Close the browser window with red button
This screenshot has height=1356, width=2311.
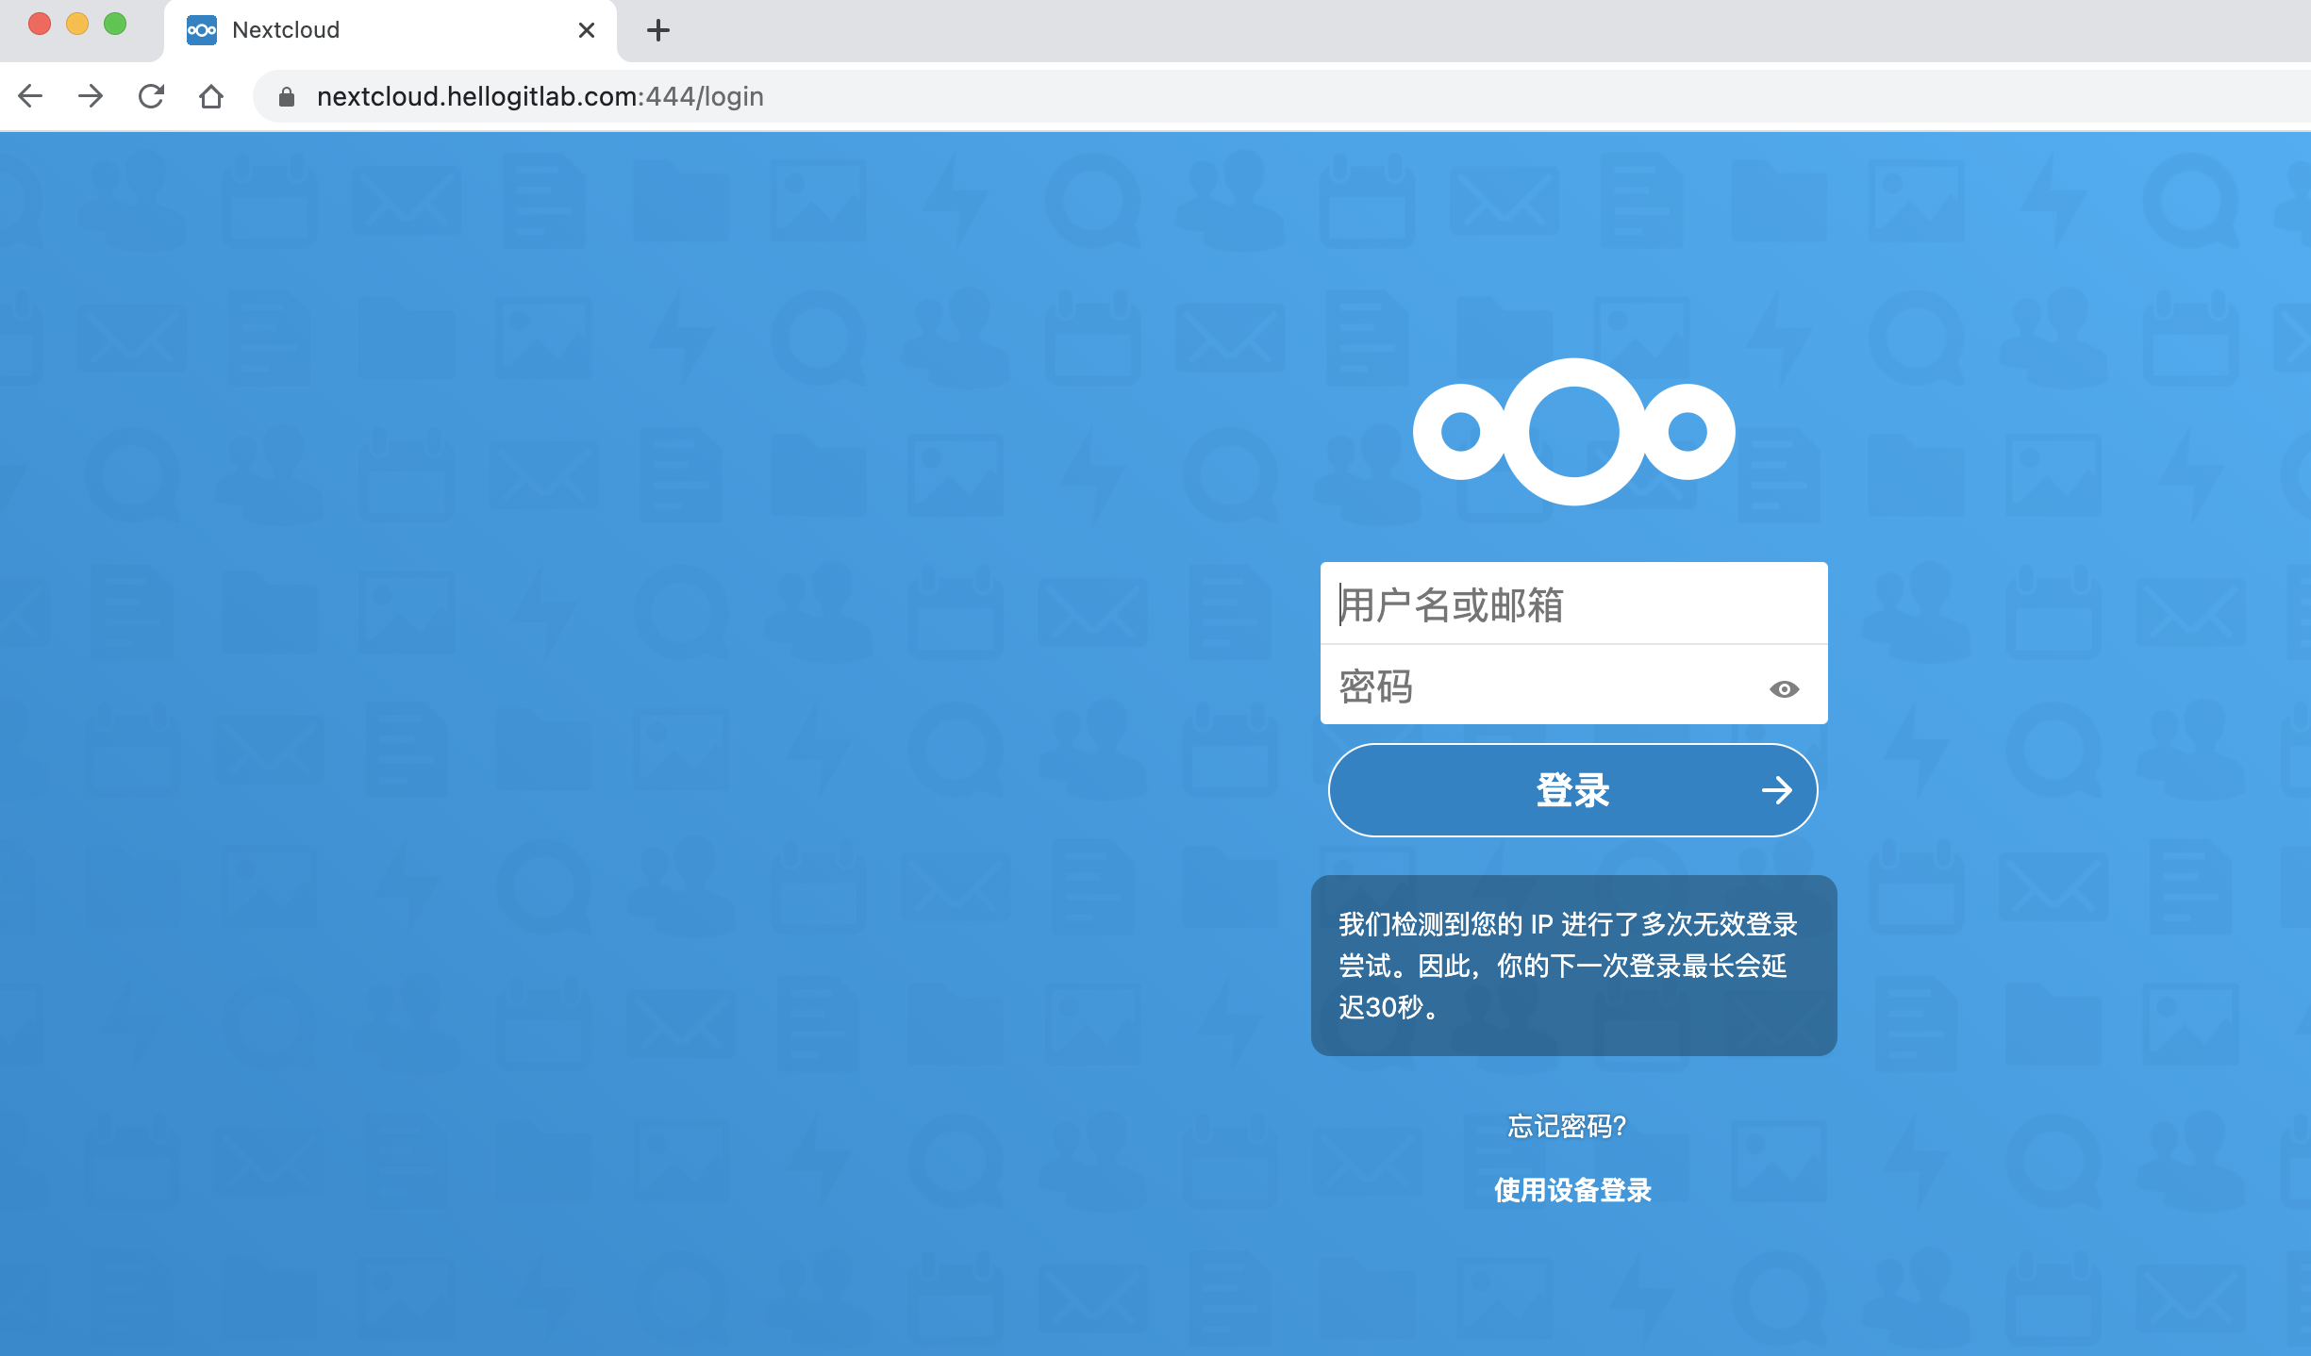40,24
